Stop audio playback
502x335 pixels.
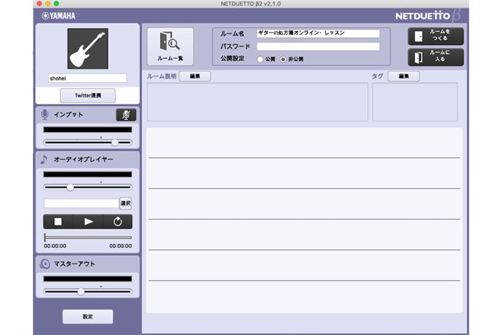[58, 222]
